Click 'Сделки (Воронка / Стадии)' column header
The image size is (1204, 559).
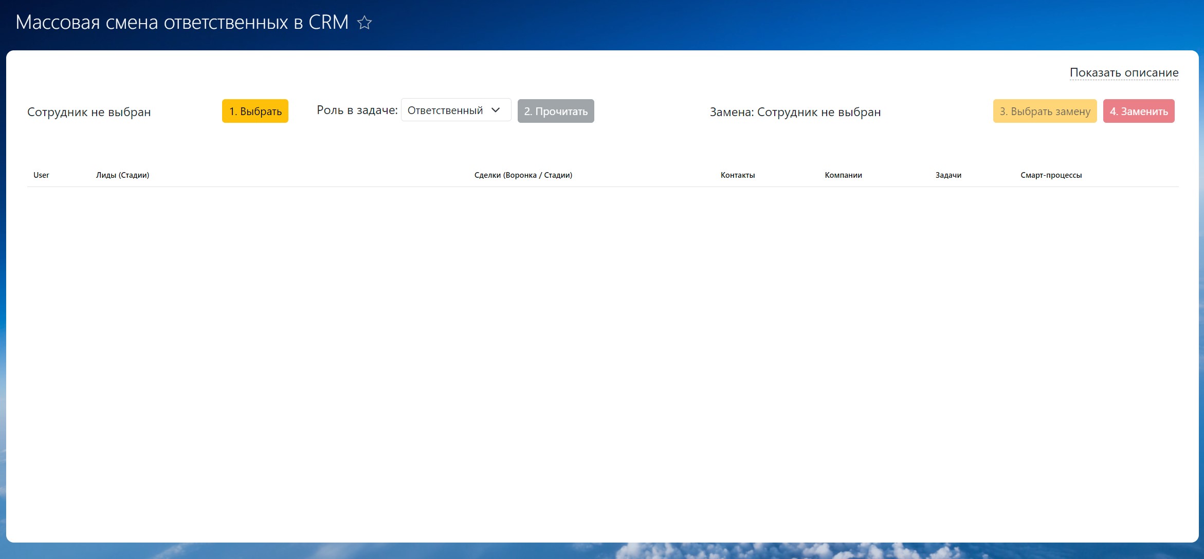click(x=523, y=175)
